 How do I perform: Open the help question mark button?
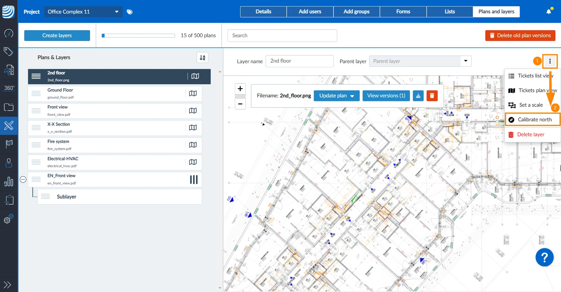pyautogui.click(x=545, y=258)
